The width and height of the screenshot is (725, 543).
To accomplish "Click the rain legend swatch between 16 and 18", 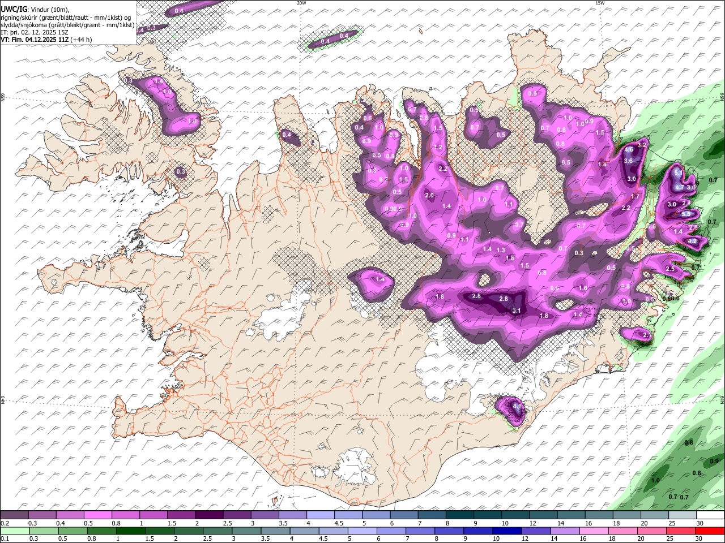I will coord(594,531).
